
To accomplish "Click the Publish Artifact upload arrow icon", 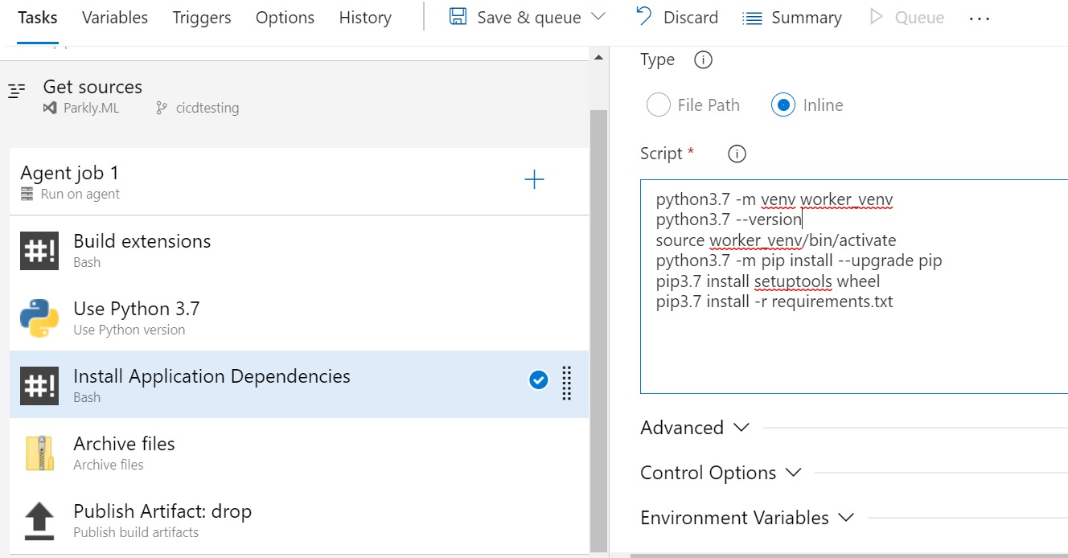I will click(39, 521).
